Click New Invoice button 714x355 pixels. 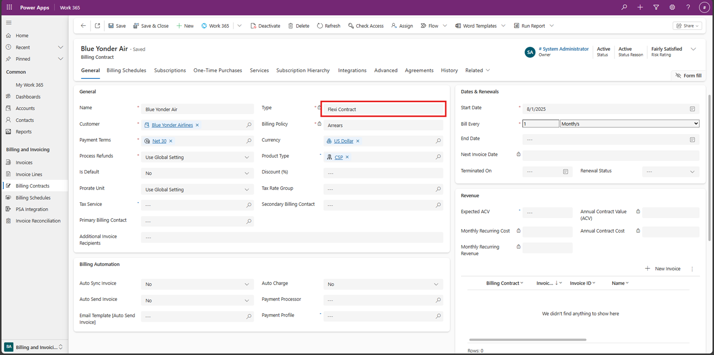[663, 269]
